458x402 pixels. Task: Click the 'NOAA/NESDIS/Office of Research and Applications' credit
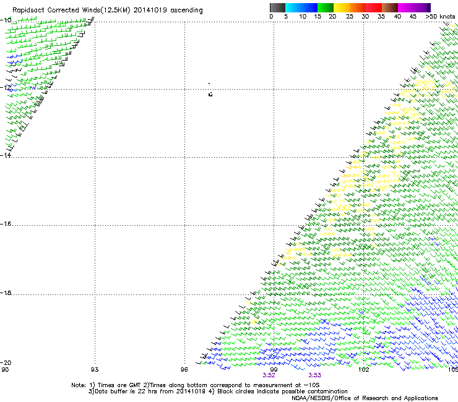click(x=365, y=398)
